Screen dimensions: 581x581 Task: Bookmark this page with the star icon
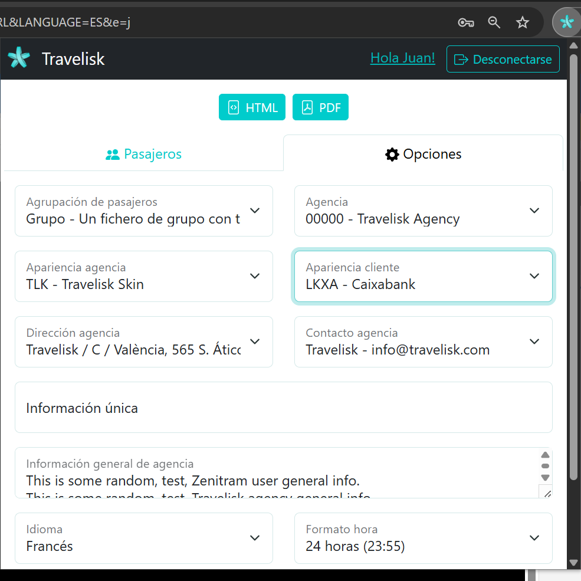[x=523, y=22]
